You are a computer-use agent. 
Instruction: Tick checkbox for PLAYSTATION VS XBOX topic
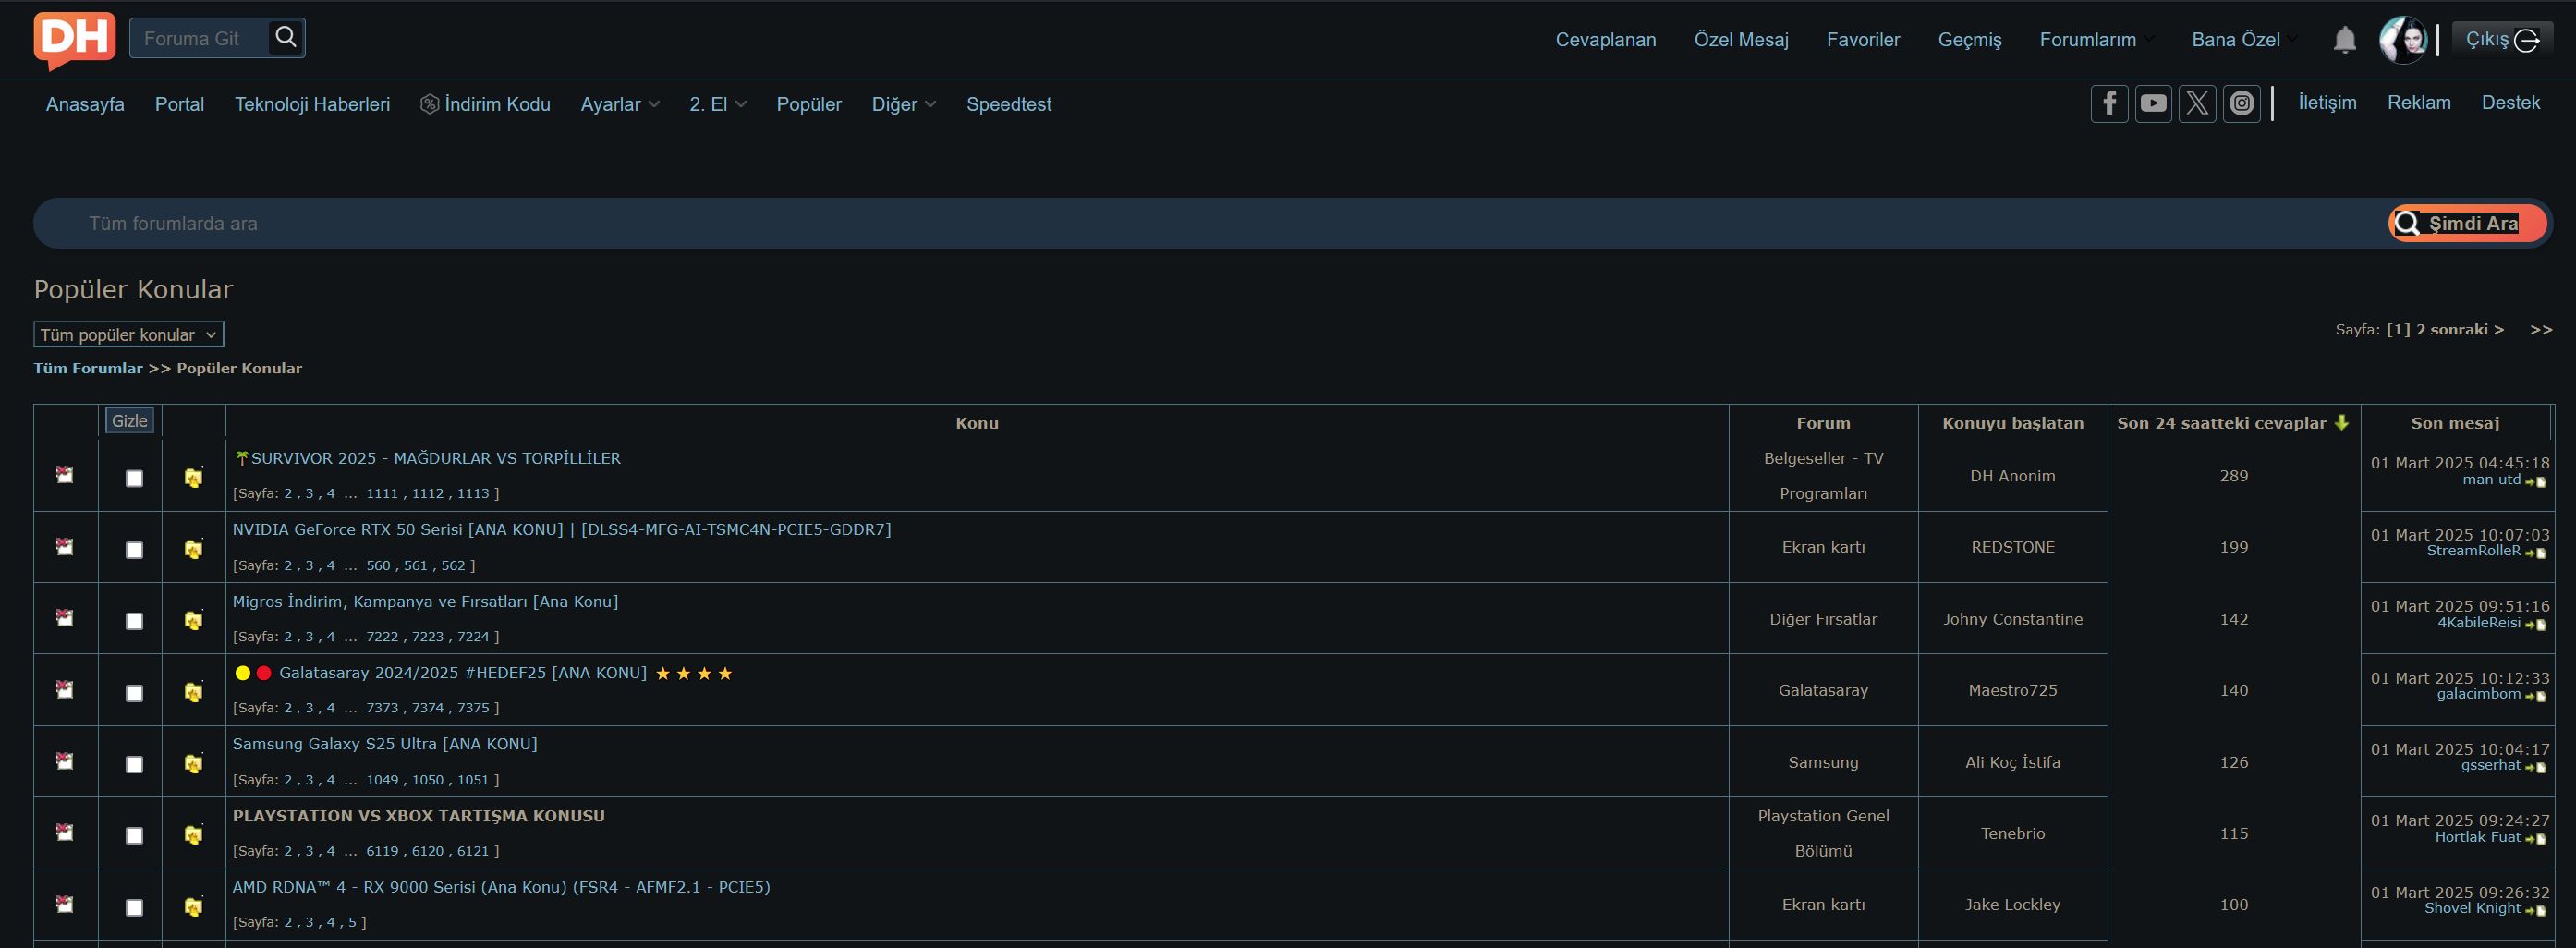pyautogui.click(x=134, y=835)
